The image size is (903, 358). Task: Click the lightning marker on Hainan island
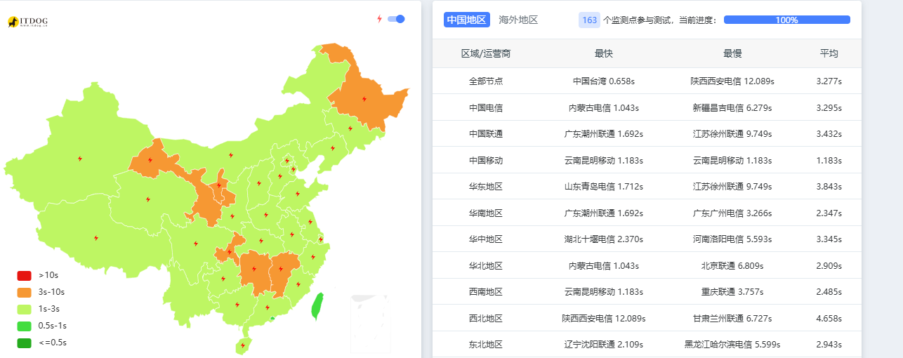pyautogui.click(x=243, y=345)
